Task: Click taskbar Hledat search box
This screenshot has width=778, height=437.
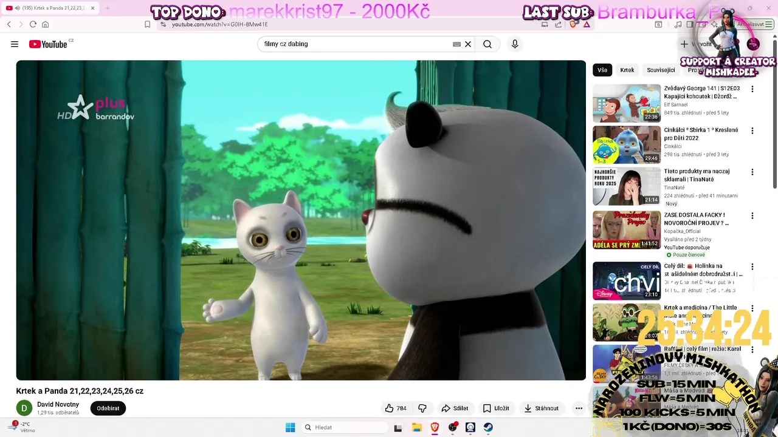Action: [x=344, y=427]
